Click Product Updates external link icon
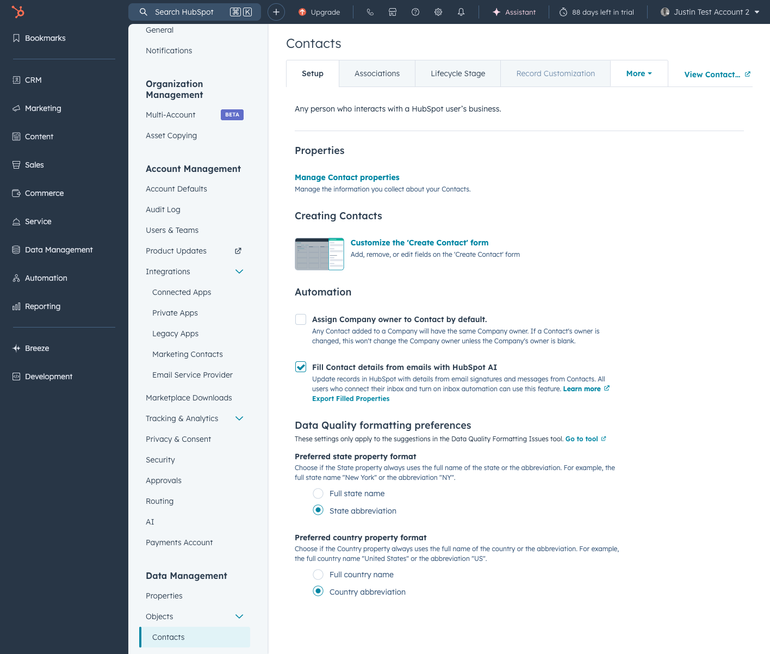The image size is (770, 654). (x=238, y=251)
